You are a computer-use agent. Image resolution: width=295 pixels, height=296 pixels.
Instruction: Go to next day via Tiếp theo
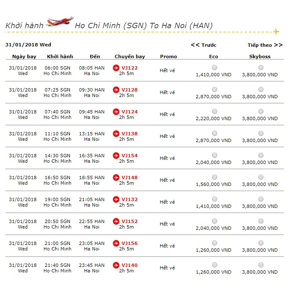coord(265,45)
